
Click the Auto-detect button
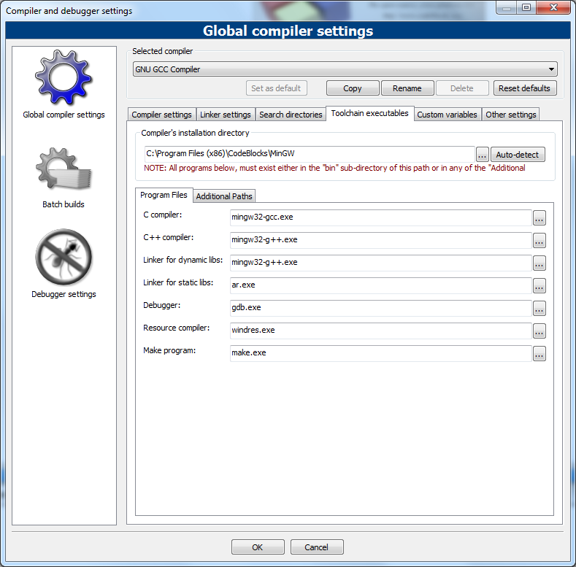518,155
